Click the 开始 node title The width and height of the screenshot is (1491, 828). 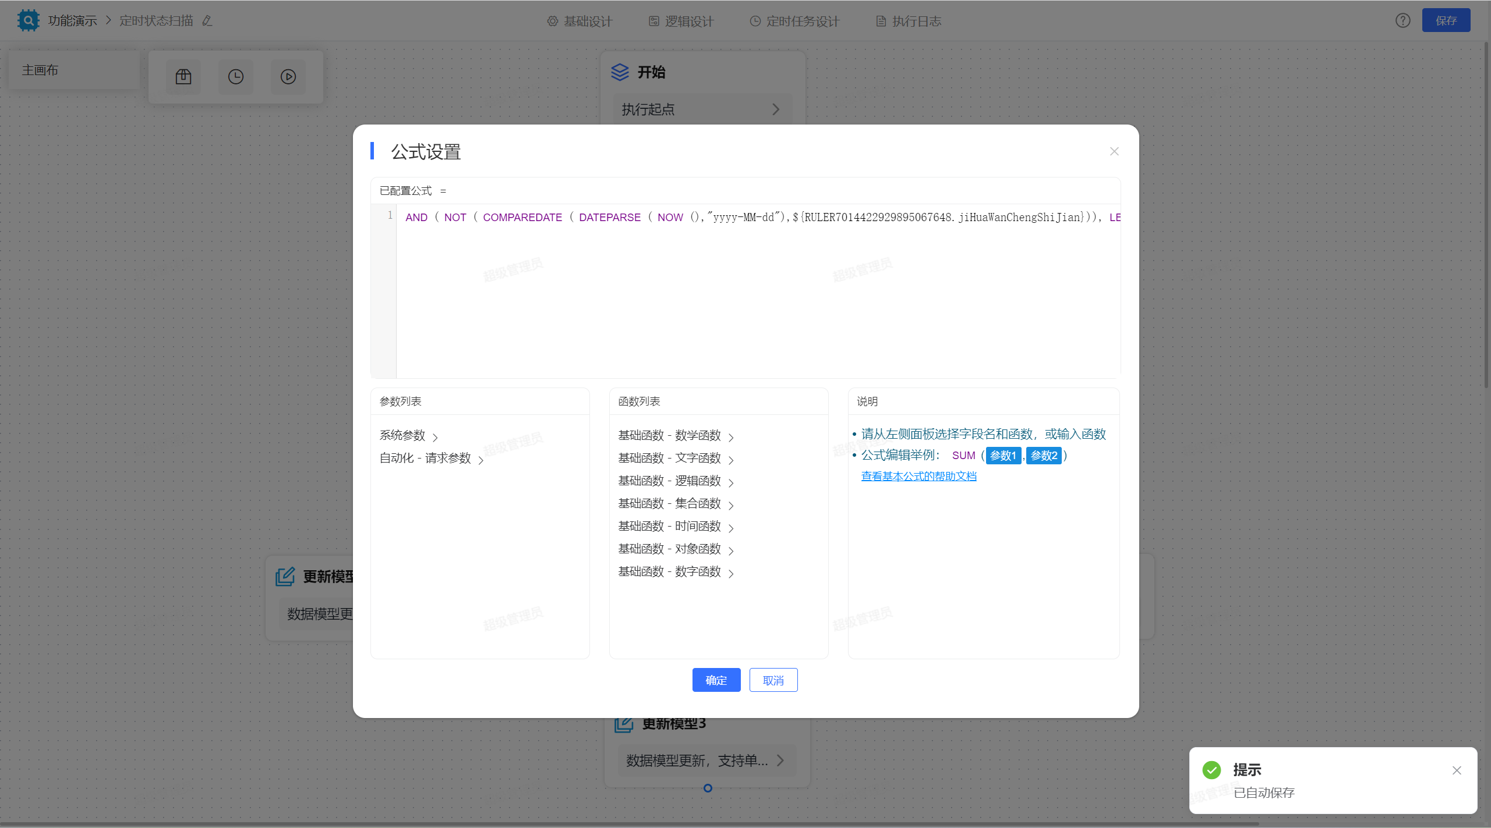[x=651, y=72]
